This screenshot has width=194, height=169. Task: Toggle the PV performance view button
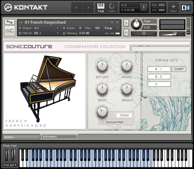click(188, 32)
